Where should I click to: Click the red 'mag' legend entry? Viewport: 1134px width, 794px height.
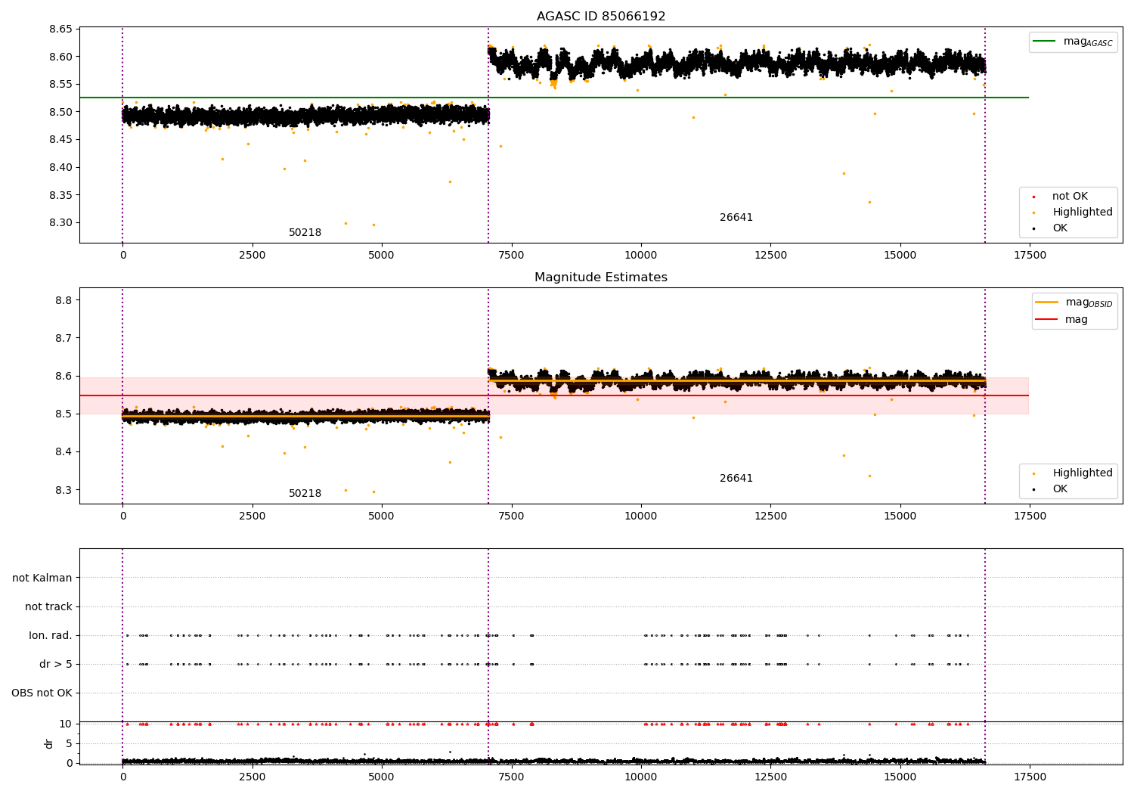1061,320
